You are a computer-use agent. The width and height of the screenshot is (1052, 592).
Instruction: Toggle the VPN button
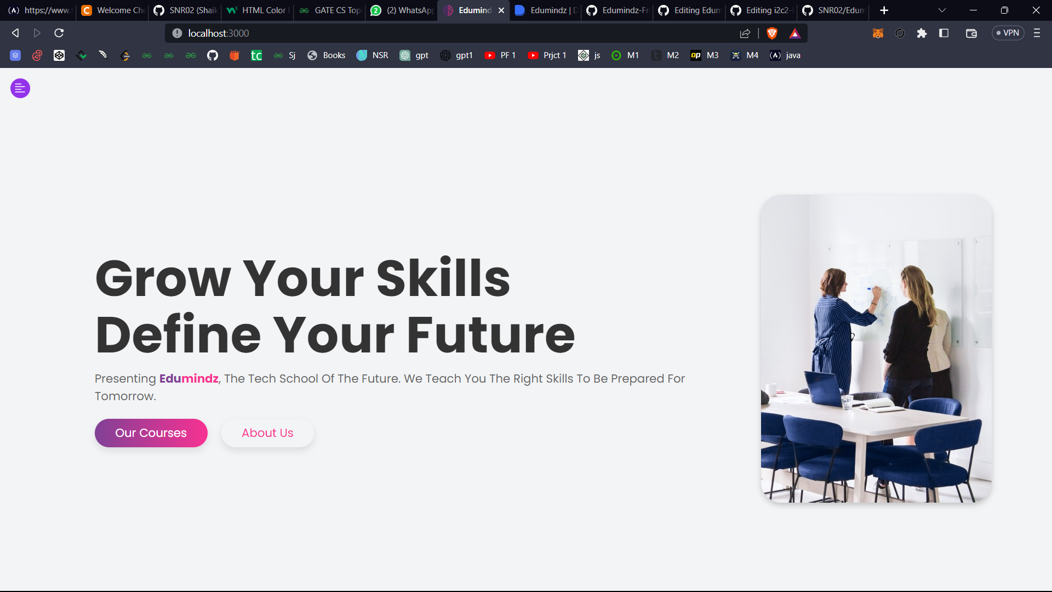[x=1008, y=33]
